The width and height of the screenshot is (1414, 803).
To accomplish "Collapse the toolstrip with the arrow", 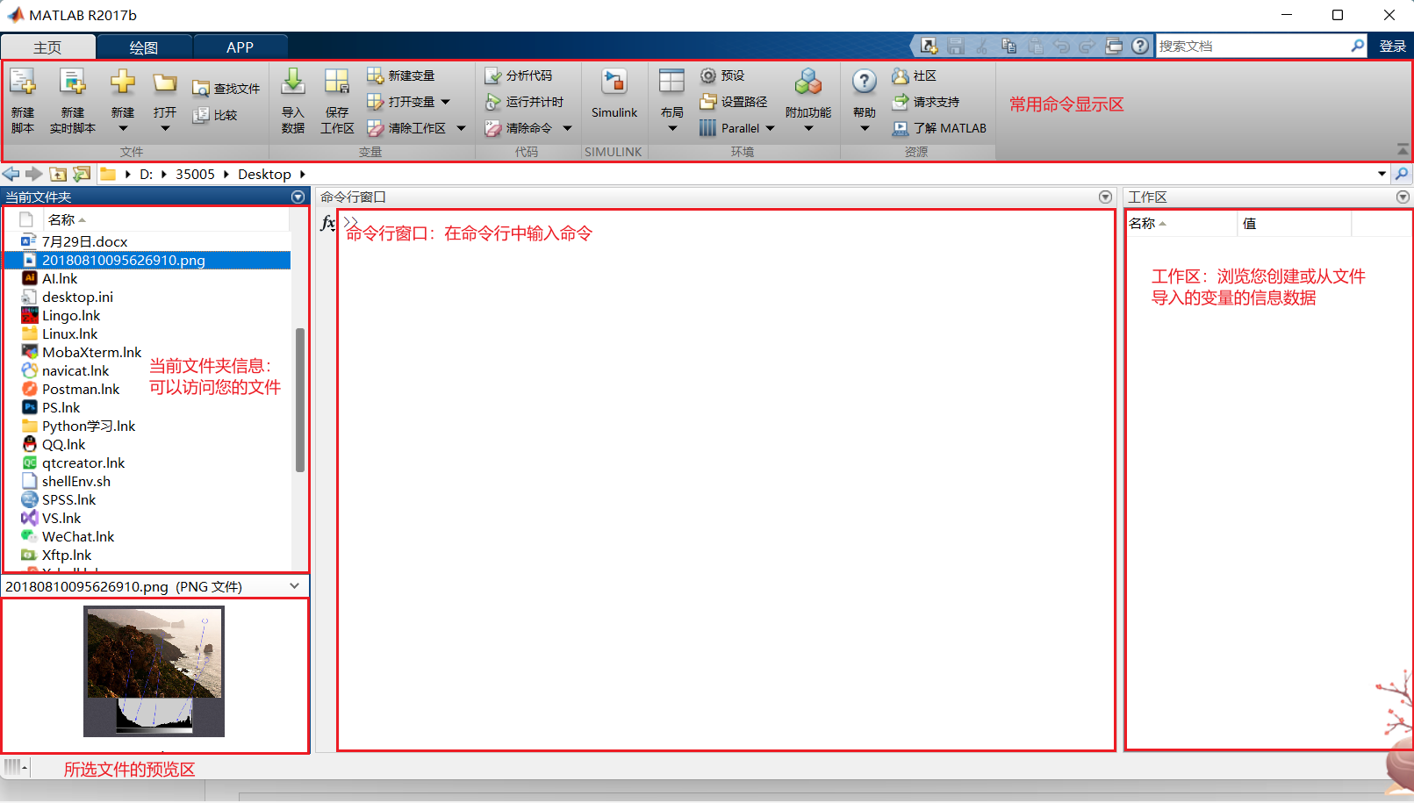I will pyautogui.click(x=1403, y=149).
